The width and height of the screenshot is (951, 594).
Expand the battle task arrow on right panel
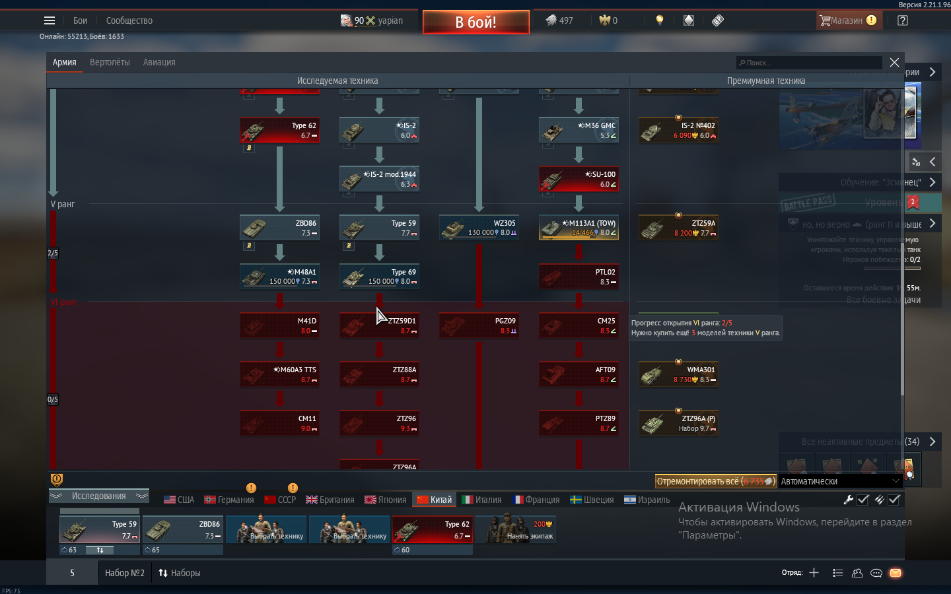[933, 224]
